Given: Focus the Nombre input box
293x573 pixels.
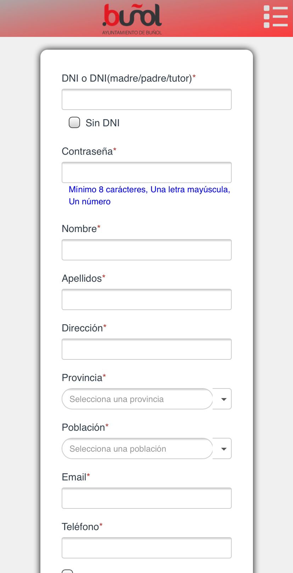Looking at the screenshot, I should [x=146, y=250].
